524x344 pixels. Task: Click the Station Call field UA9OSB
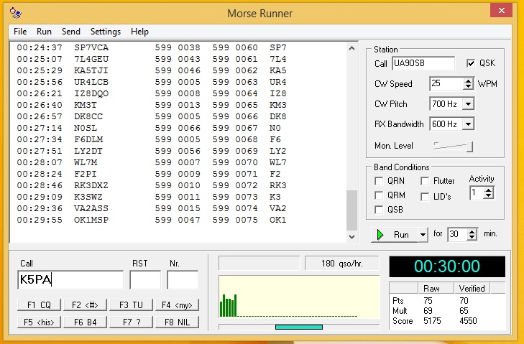click(x=423, y=63)
